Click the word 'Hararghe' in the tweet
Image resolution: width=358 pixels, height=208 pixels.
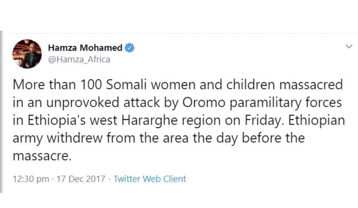tap(149, 120)
